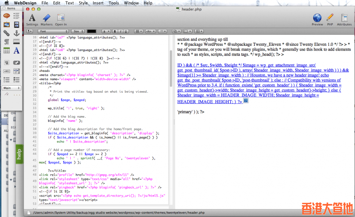The image size is (355, 217).
Task: Click the 'primary' ) ); ?> preview text
Action: [x=191, y=112]
